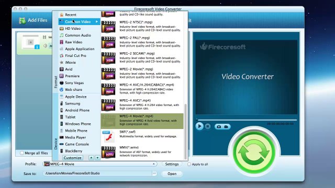The width and height of the screenshot is (335, 188).
Task: Click the Samsung phone icon
Action: [x=62, y=103]
